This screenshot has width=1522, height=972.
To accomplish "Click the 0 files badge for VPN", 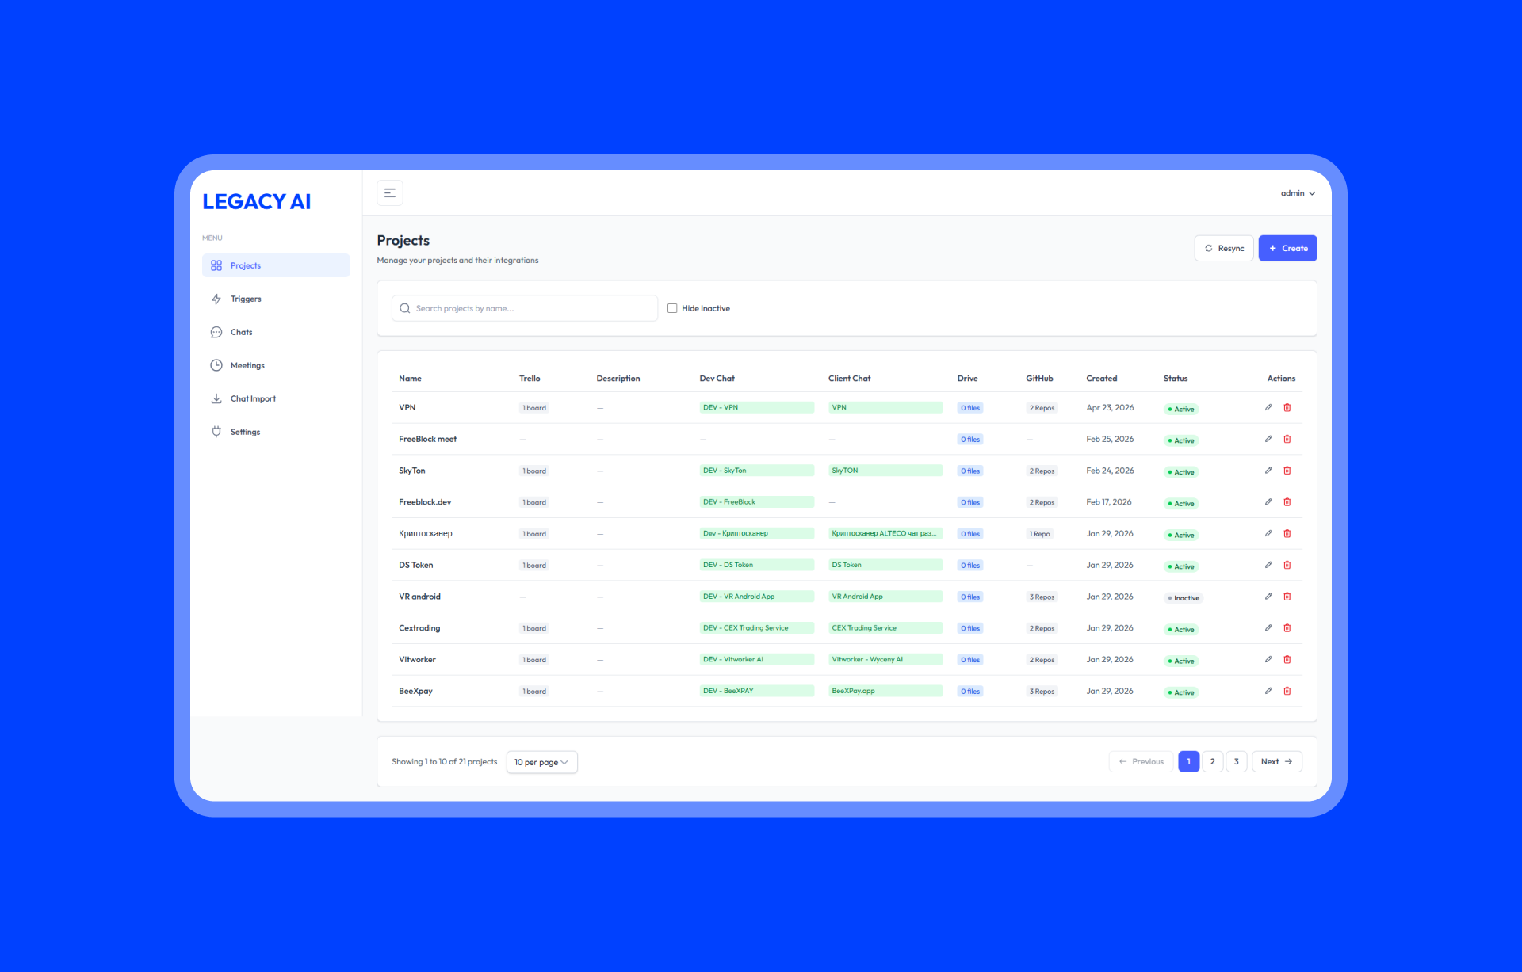I will [x=970, y=408].
